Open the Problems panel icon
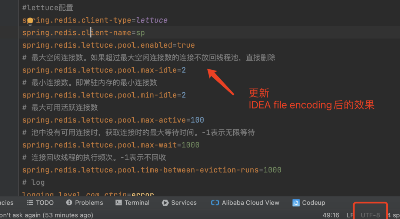Screen dimensions: 400x219 tap(69, 202)
